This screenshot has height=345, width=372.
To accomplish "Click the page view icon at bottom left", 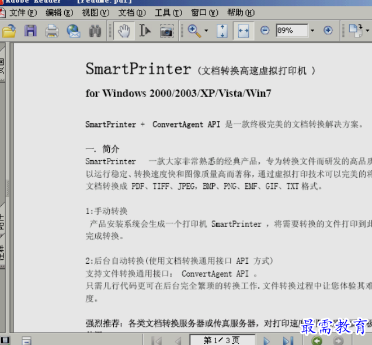I will 5,341.
